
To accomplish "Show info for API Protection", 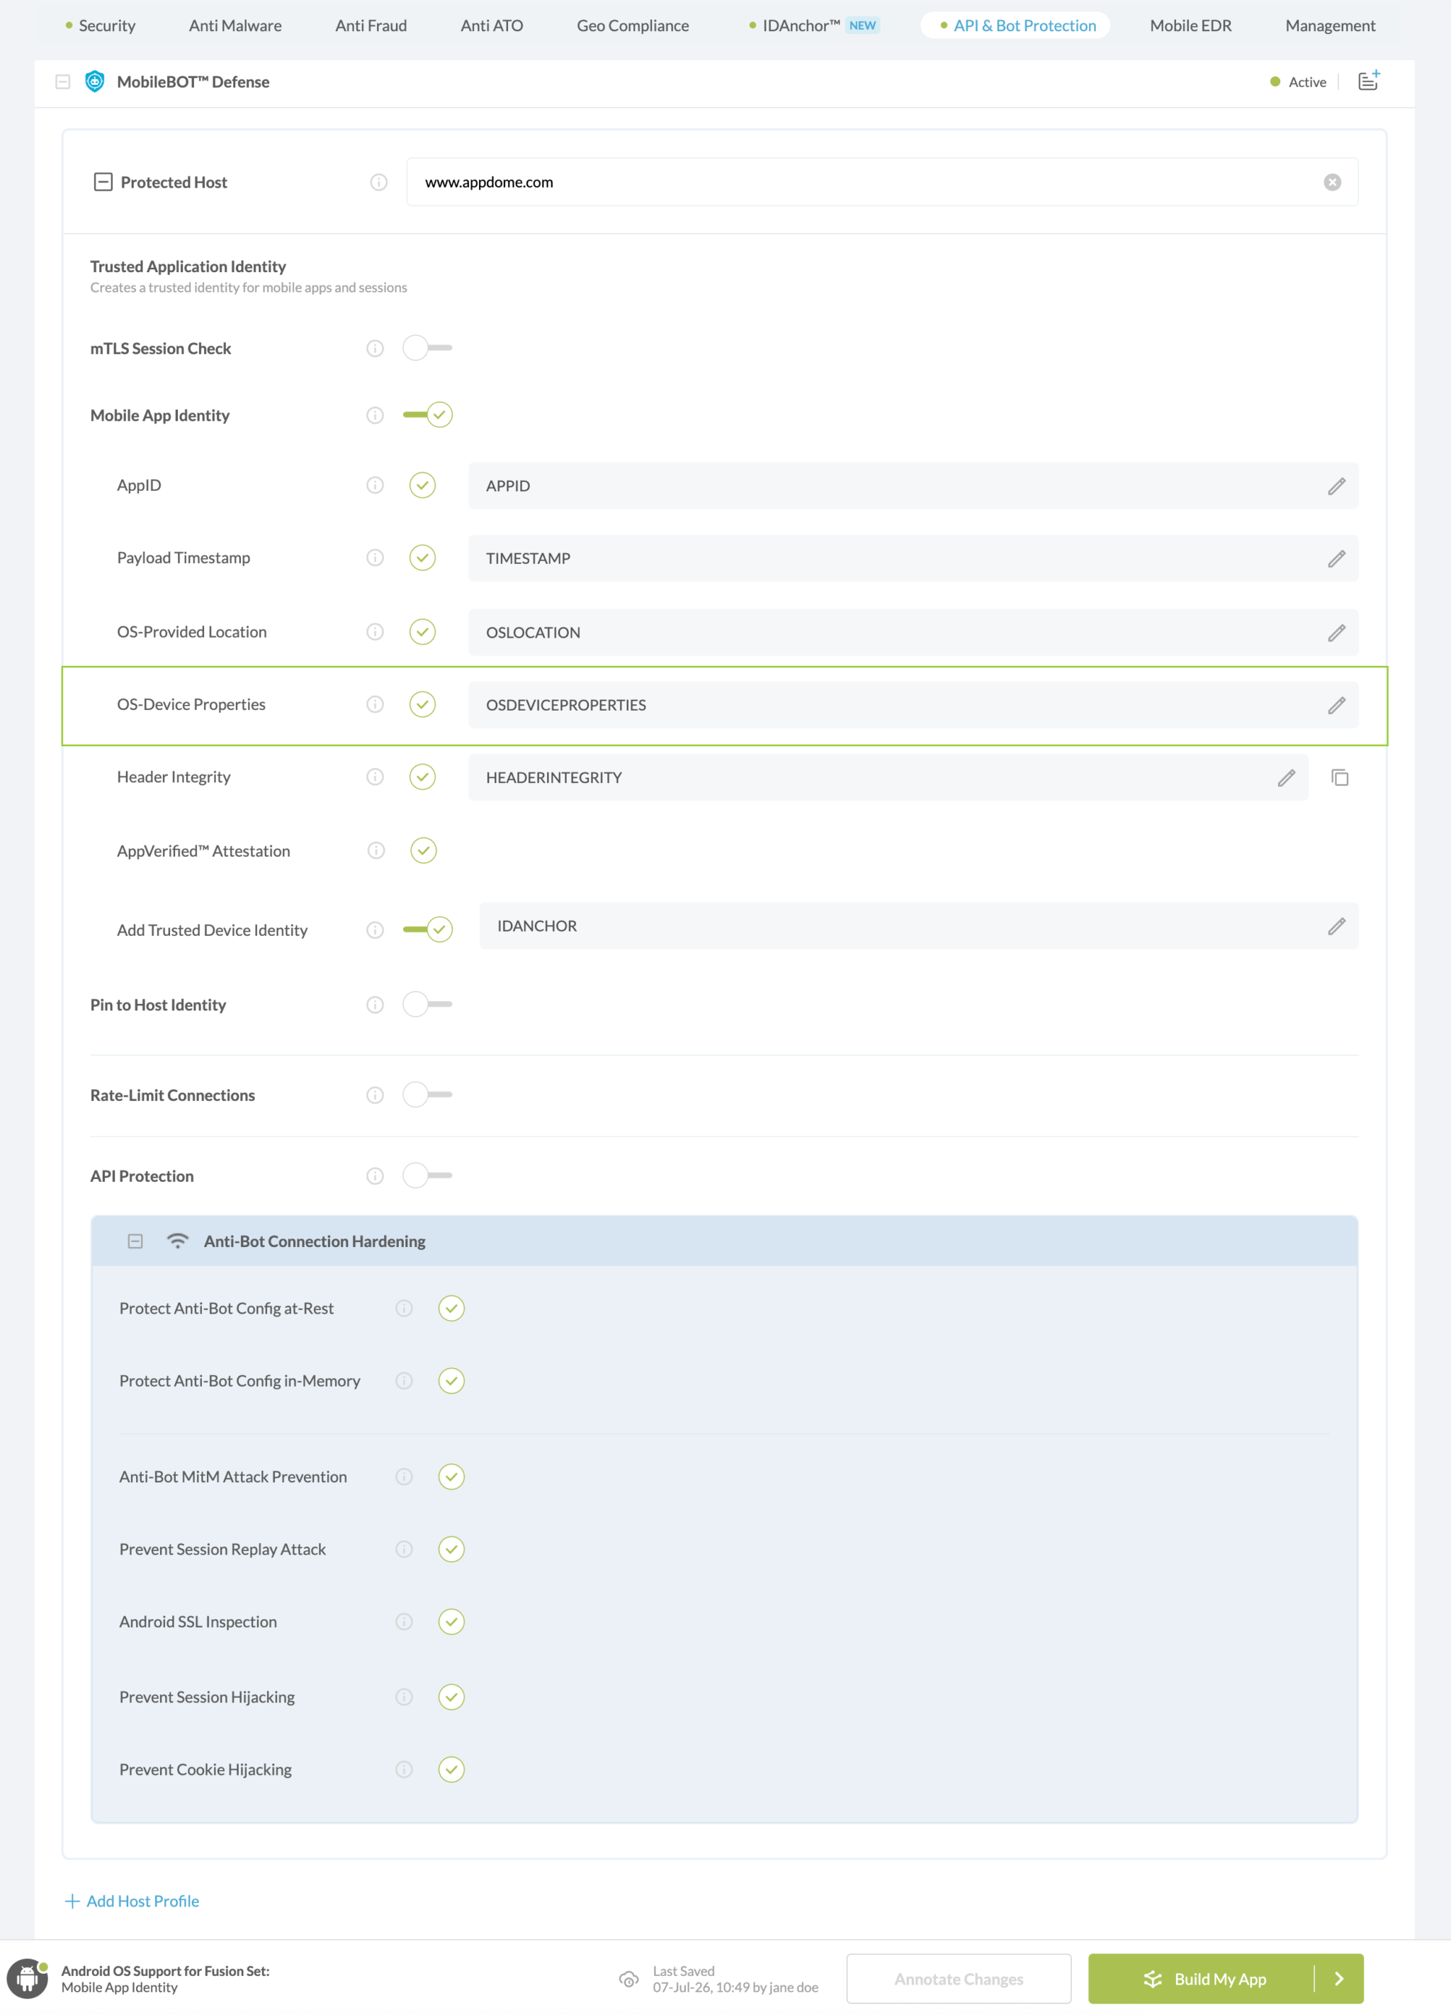I will [375, 1176].
